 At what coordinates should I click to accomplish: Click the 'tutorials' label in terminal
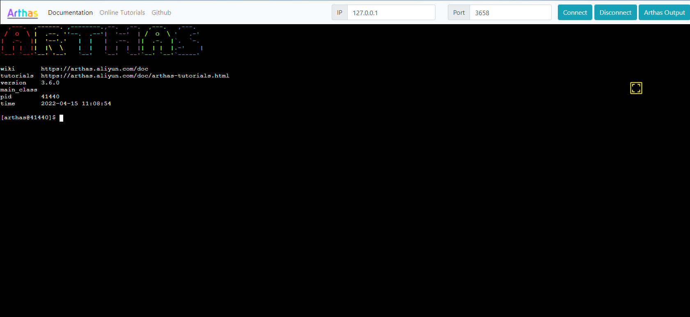point(17,76)
